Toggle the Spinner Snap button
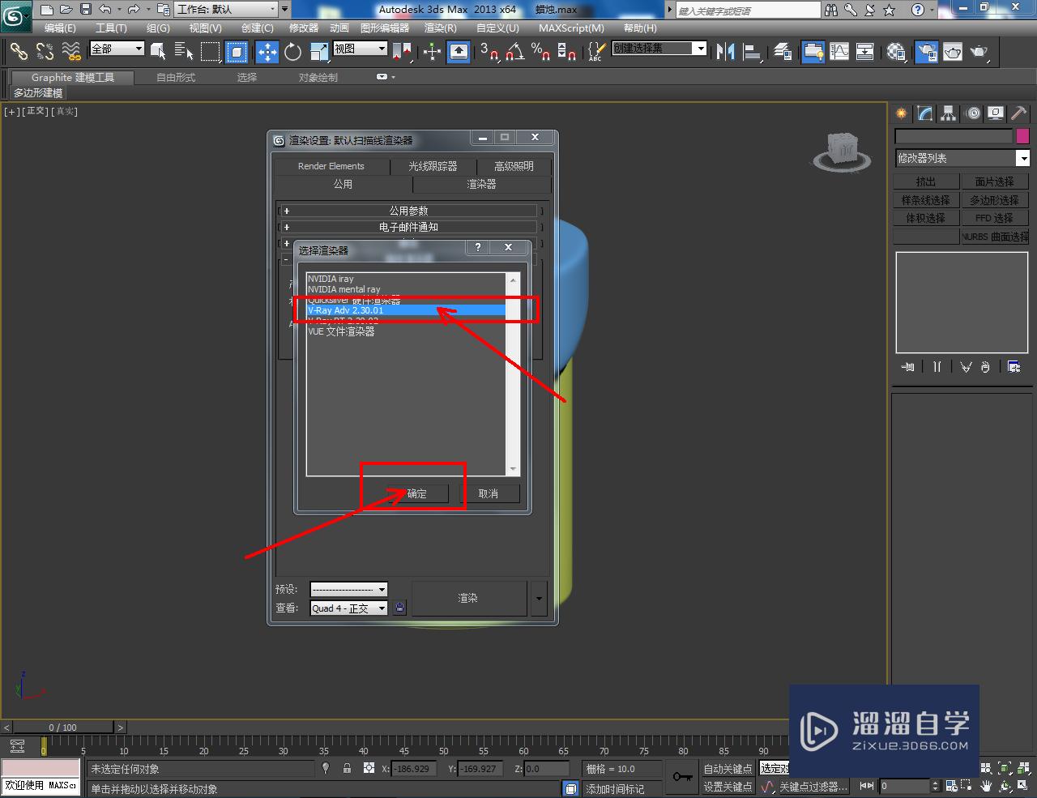The height and width of the screenshot is (798, 1037). [x=567, y=52]
